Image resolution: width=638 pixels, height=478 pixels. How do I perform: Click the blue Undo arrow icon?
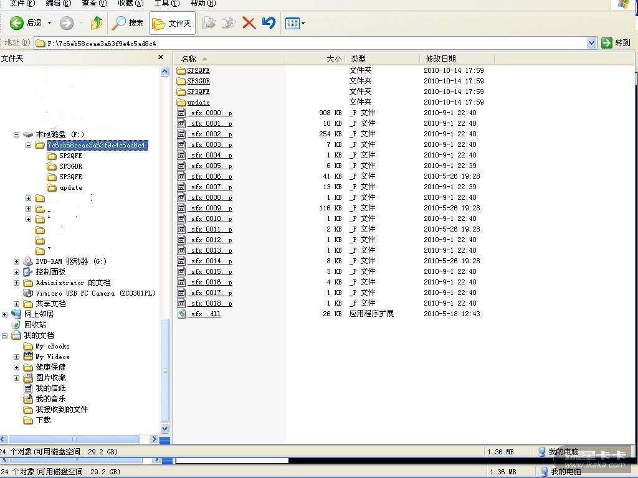point(269,23)
